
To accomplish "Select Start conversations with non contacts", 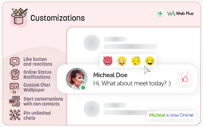I will (43, 101).
